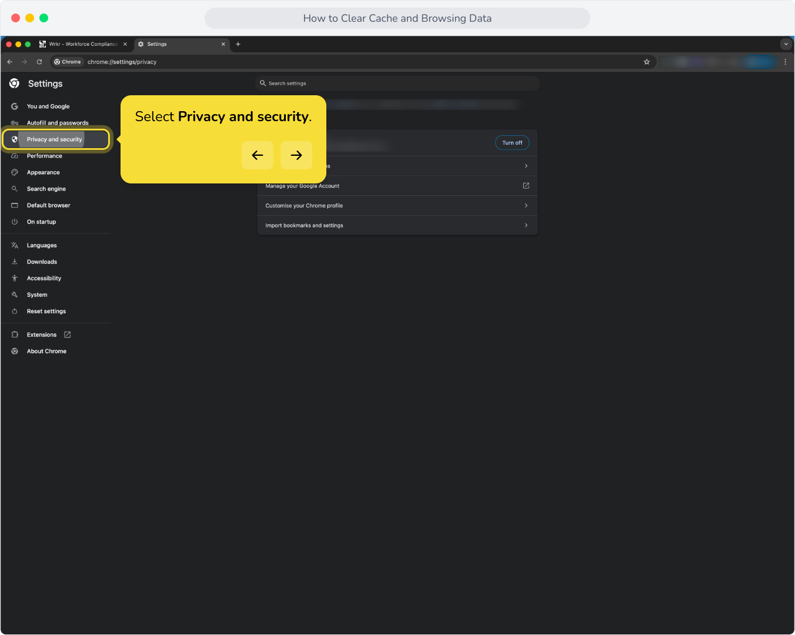The image size is (795, 635).
Task: Click the Performance gauge icon in sidebar
Action: (15, 156)
